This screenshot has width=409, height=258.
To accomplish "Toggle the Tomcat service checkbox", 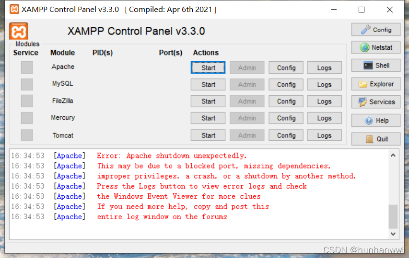I will pos(27,135).
